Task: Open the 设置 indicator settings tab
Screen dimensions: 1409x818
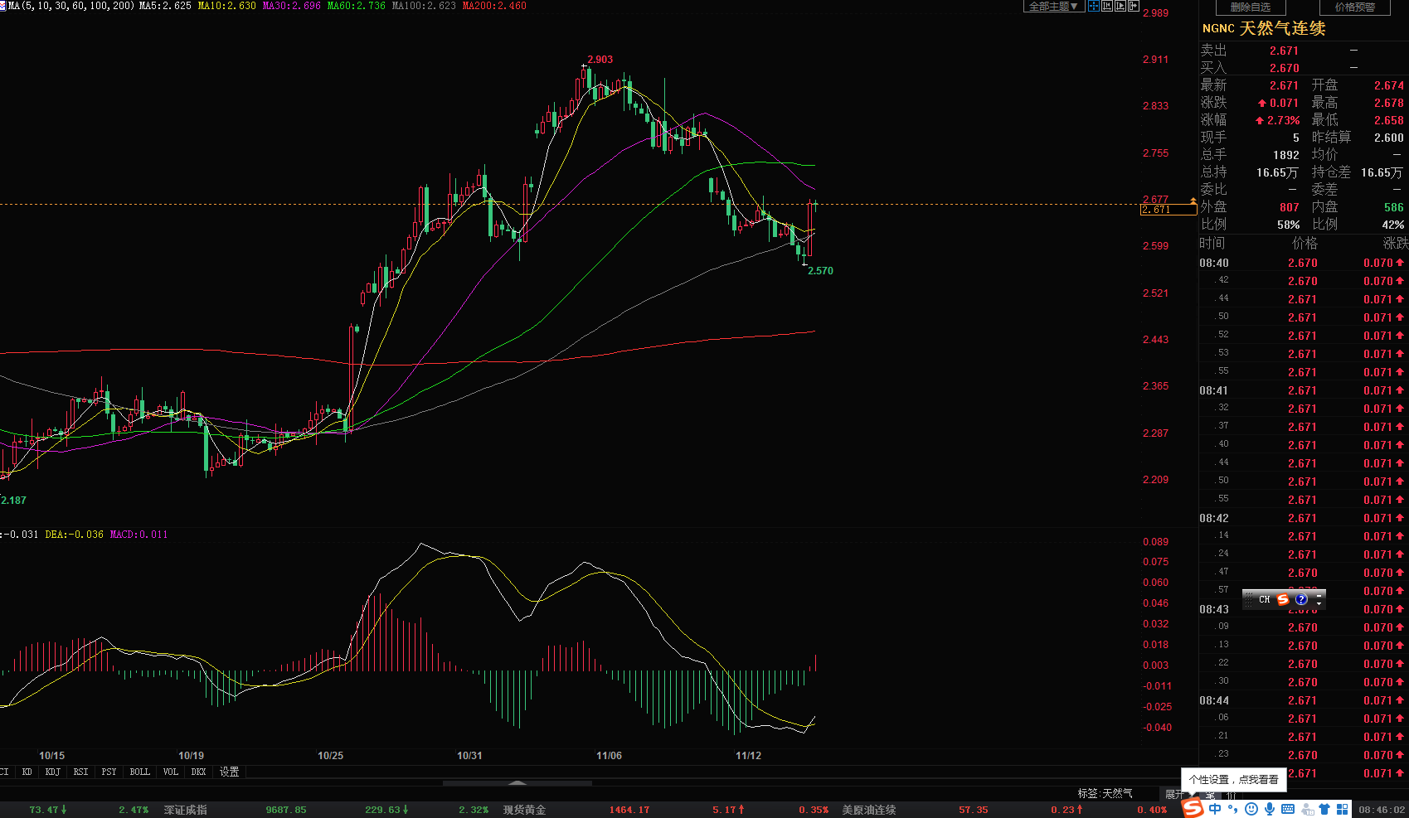Action: point(230,772)
